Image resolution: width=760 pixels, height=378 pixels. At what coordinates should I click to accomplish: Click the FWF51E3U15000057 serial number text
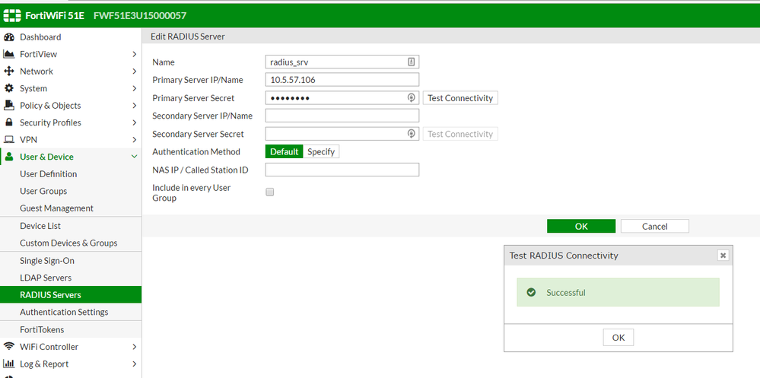pyautogui.click(x=139, y=15)
